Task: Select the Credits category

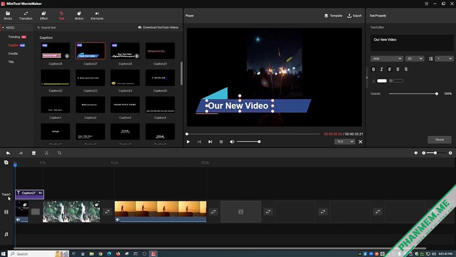Action: pyautogui.click(x=13, y=53)
